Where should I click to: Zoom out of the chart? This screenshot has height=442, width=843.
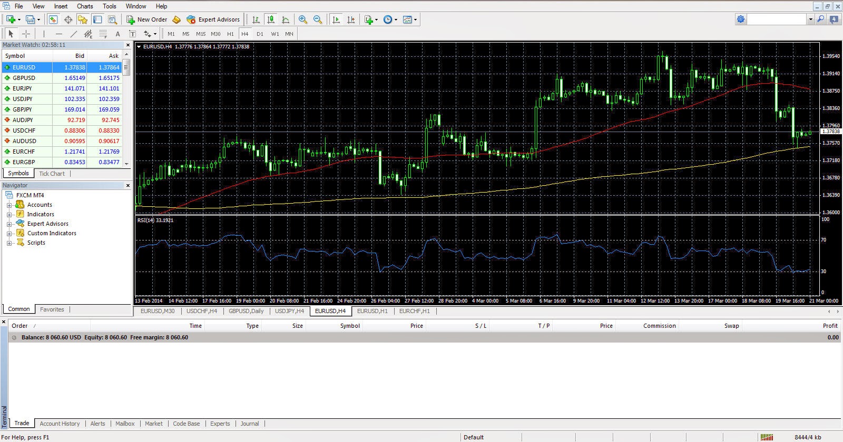(318, 19)
